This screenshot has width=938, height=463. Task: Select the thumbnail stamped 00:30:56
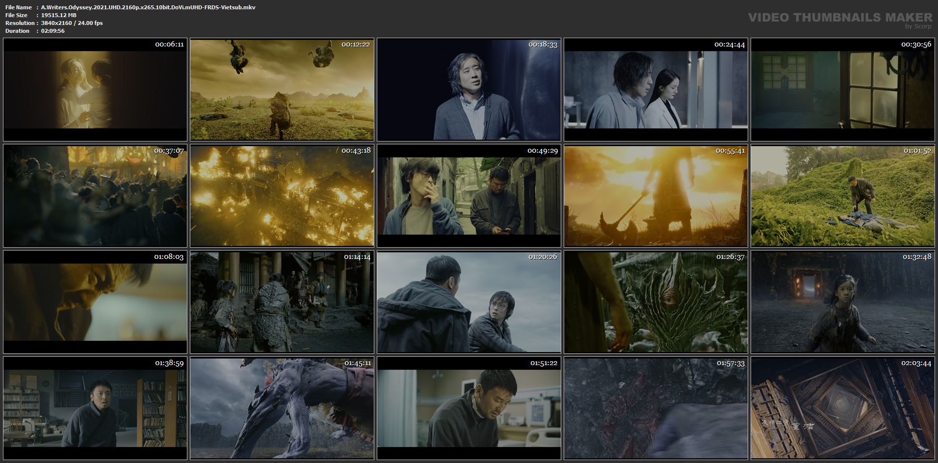pos(843,90)
